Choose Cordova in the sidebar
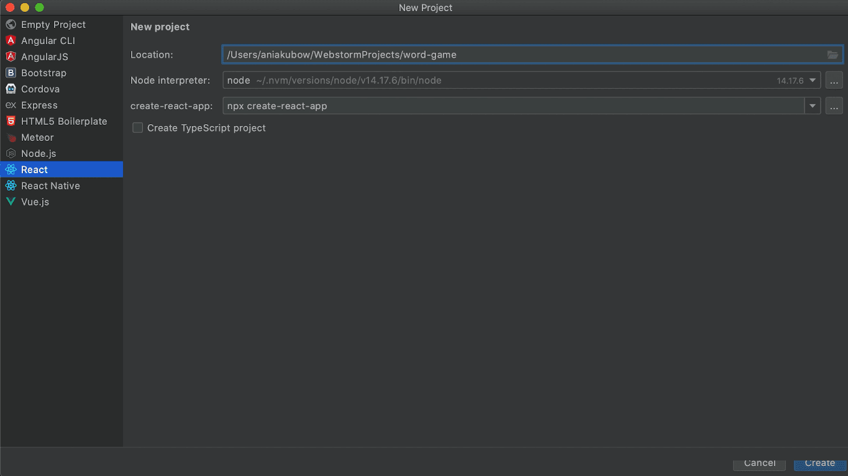This screenshot has height=476, width=848. tap(62, 89)
